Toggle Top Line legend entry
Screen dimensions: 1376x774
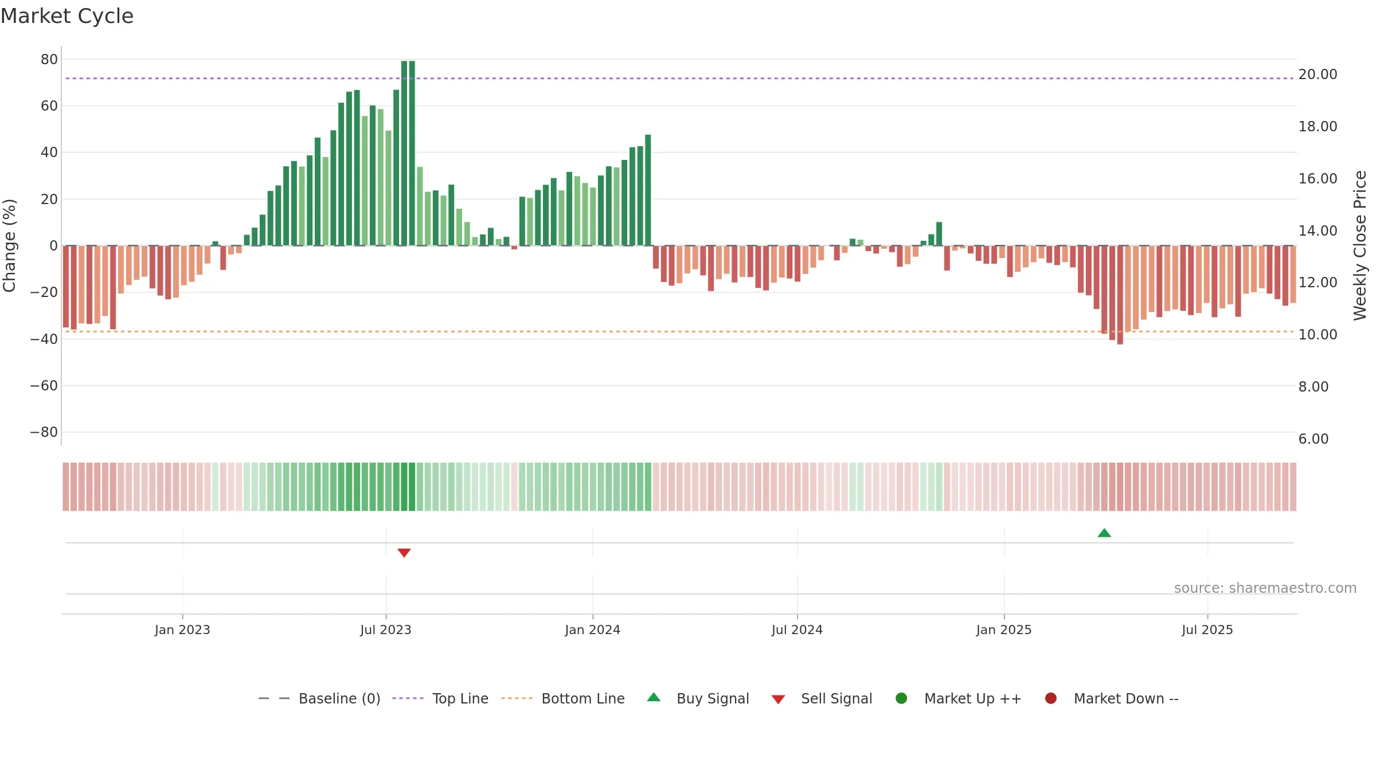tap(440, 698)
